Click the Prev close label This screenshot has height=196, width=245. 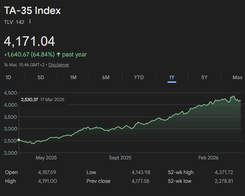98,181
